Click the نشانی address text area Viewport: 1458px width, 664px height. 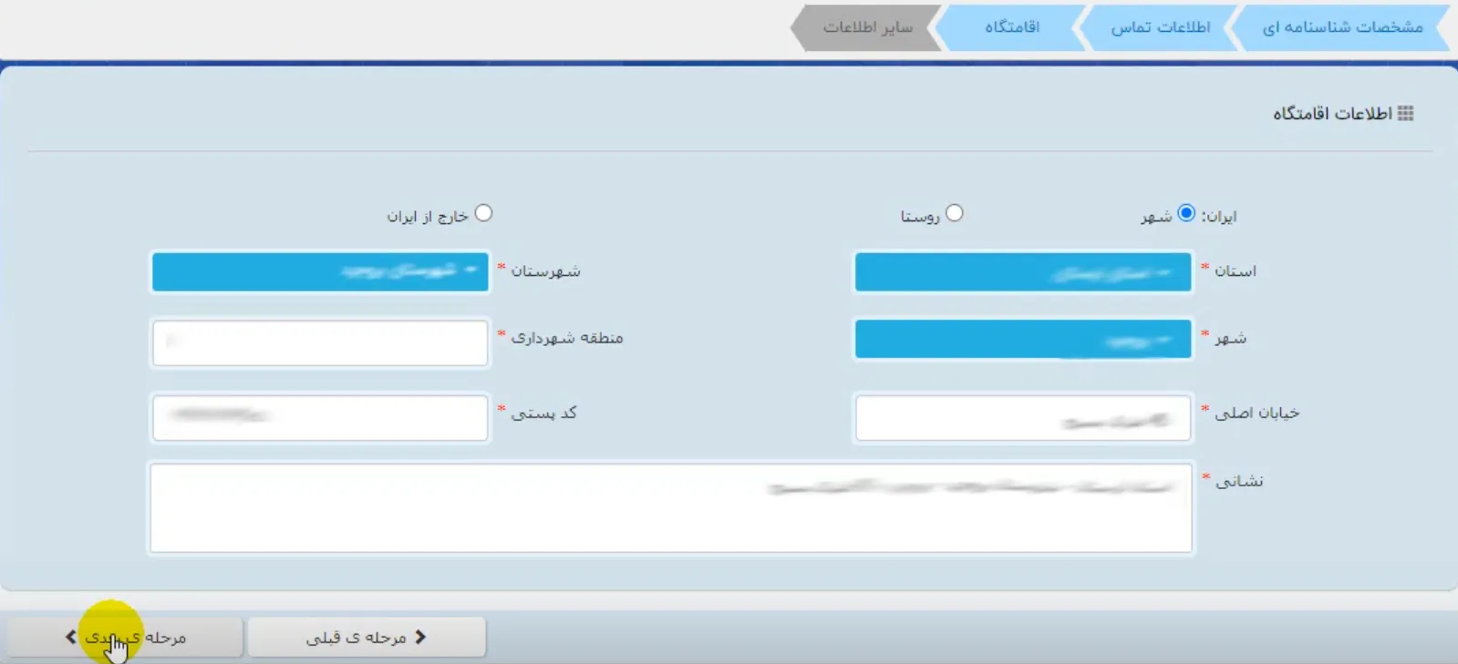671,508
